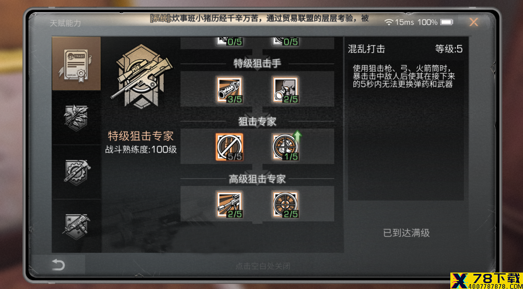Select the 1/5 crosshair talent with upgrade arrow
This screenshot has height=289, width=523.
(285, 147)
